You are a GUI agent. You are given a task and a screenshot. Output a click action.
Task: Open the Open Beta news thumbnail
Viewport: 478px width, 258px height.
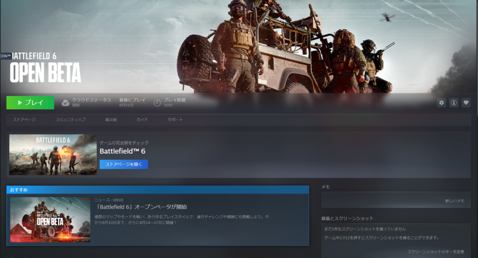(50, 220)
